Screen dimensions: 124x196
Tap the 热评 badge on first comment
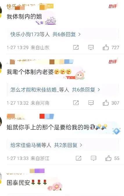point(112,6)
